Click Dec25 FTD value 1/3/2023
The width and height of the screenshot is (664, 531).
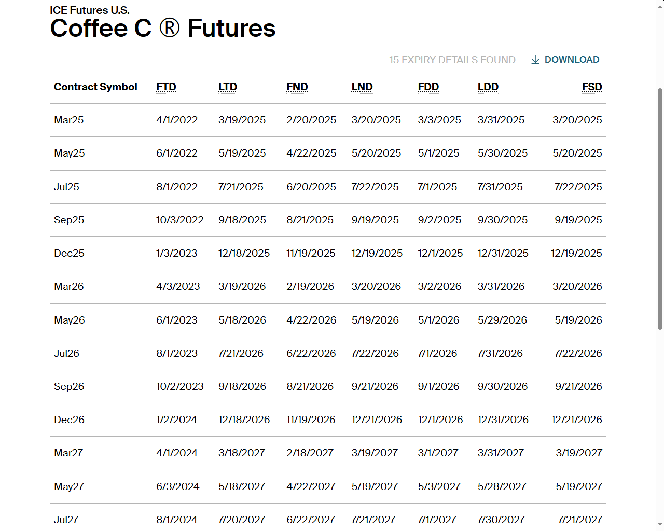(176, 253)
